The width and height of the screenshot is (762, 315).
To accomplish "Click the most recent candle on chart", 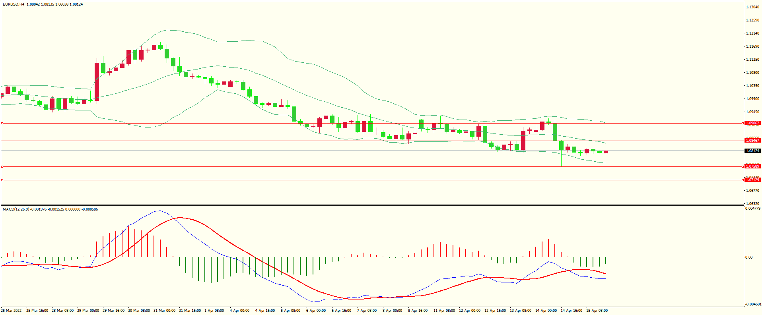I will click(606, 152).
